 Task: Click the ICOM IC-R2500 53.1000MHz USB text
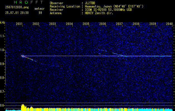(108, 10)
